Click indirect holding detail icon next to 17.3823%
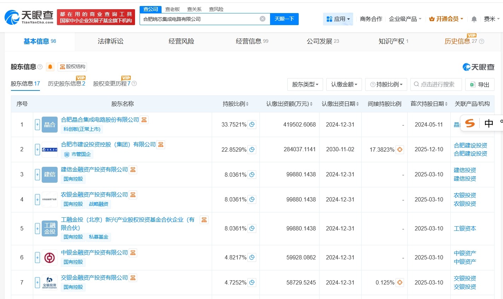This screenshot has width=503, height=299. pyautogui.click(x=399, y=149)
